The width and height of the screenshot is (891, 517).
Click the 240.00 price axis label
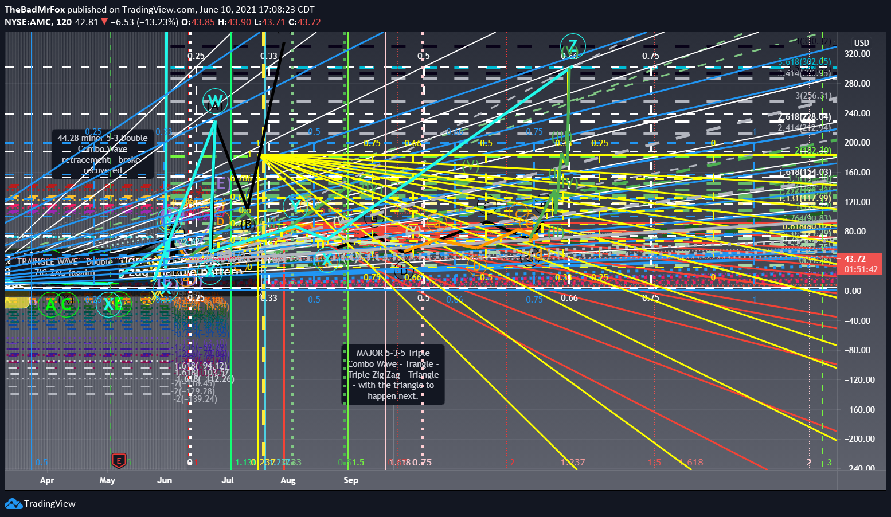pos(857,113)
